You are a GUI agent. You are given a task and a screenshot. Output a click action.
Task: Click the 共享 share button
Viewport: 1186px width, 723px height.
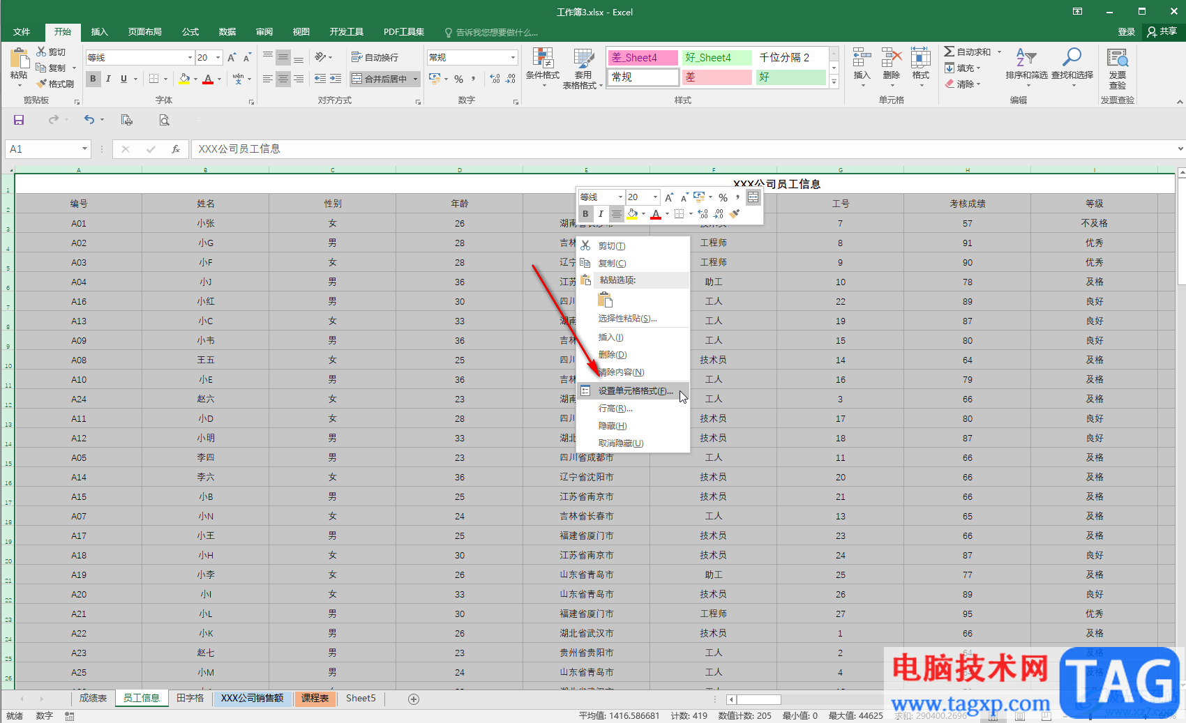[1162, 32]
